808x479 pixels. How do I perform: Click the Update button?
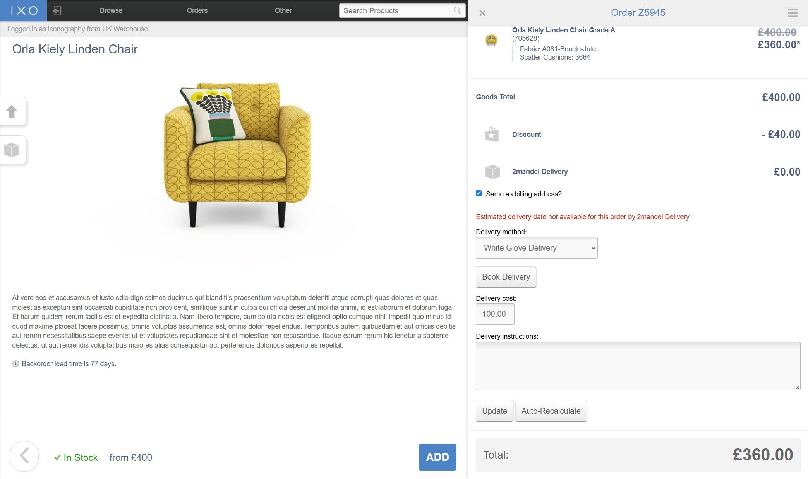tap(494, 411)
